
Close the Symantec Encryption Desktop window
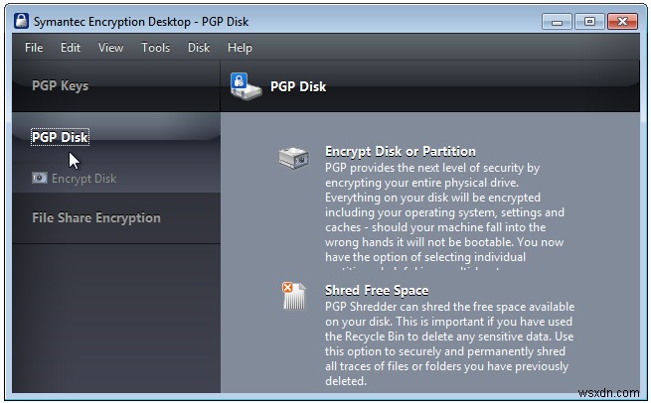623,20
